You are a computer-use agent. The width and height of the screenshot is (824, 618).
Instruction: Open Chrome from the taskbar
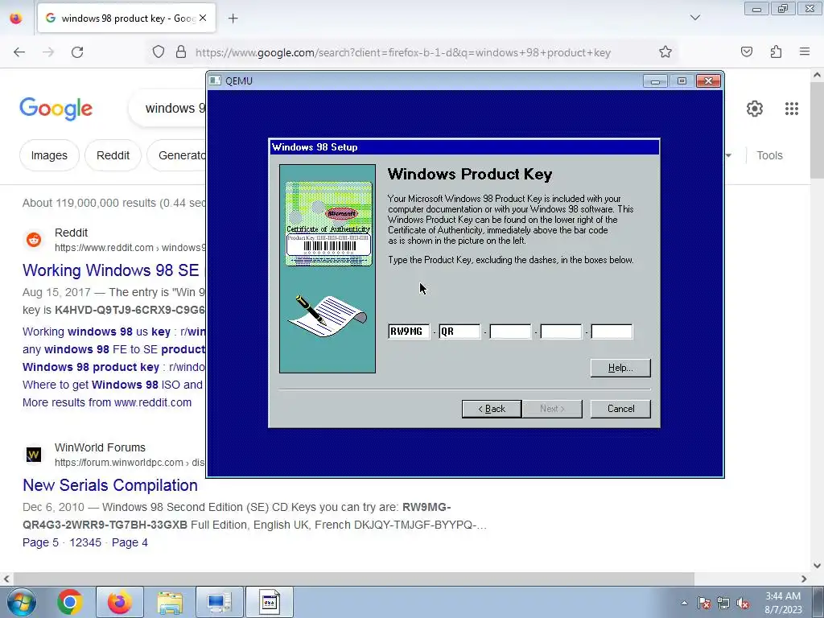(70, 602)
